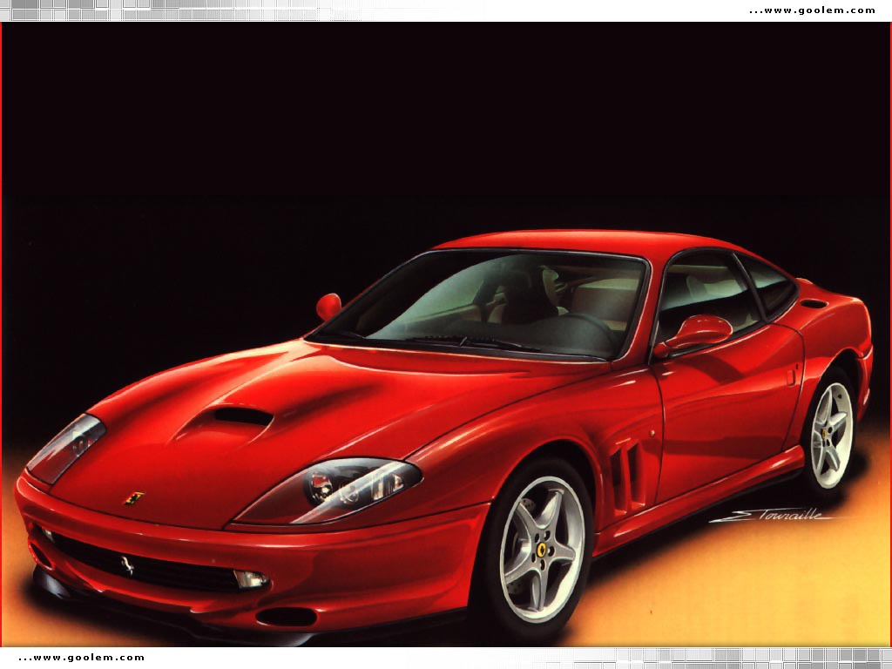892x669 pixels.
Task: Click the www.goolem.com text in the top banner
Action: 812,10
